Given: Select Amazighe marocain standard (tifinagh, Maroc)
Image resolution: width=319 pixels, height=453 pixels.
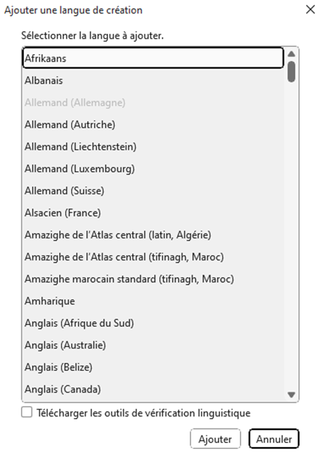Looking at the screenshot, I should point(153,279).
